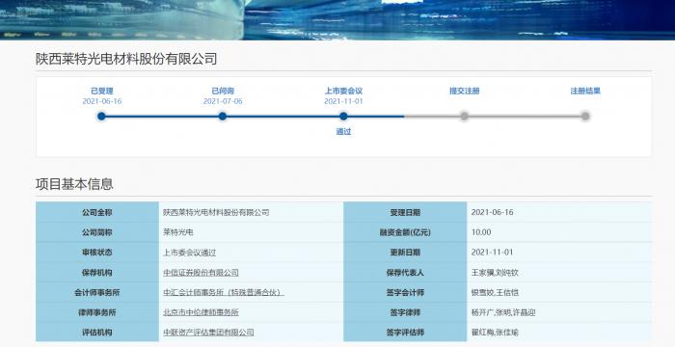Click the 上市委会议通过 status value
Viewport: 675px width, 347px height.
click(189, 253)
